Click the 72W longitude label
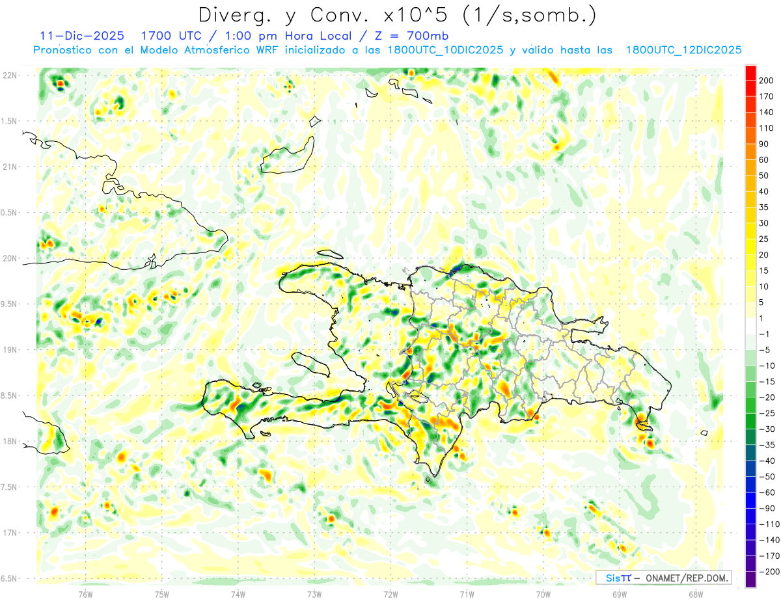This screenshot has width=781, height=603. tap(390, 594)
